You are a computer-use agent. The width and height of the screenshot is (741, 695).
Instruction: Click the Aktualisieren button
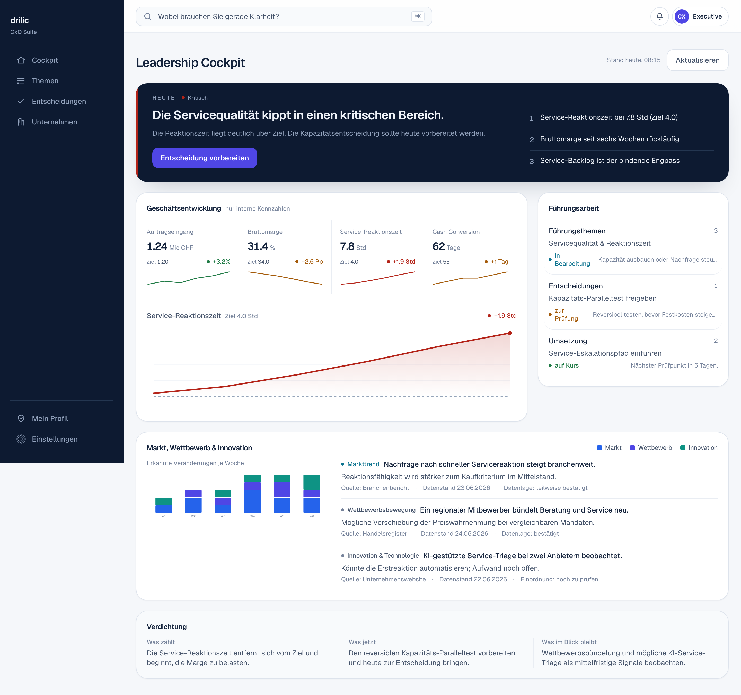click(x=698, y=60)
